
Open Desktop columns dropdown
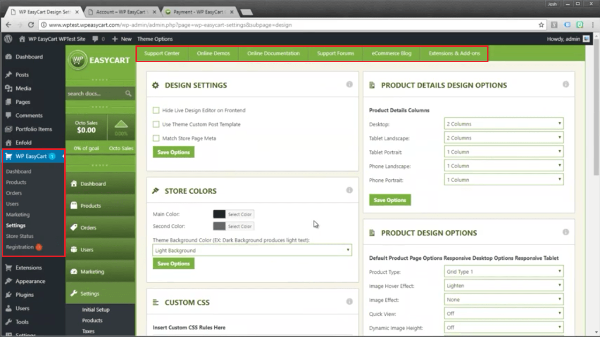(x=504, y=124)
